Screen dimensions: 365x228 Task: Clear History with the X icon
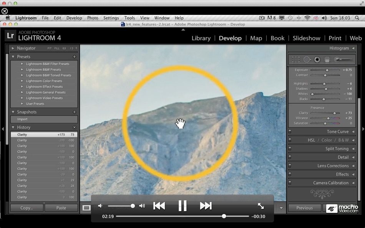75,127
